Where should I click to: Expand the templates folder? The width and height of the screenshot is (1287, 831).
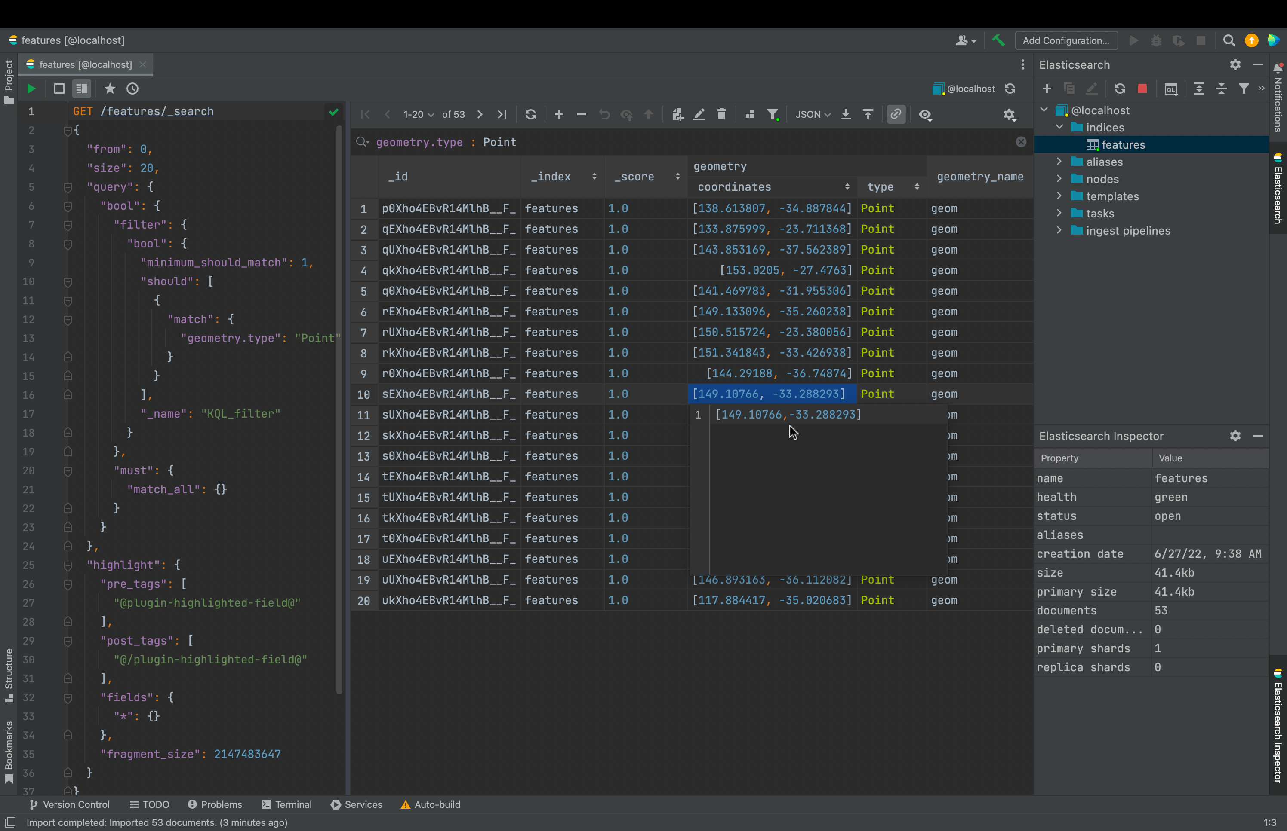pyautogui.click(x=1059, y=196)
